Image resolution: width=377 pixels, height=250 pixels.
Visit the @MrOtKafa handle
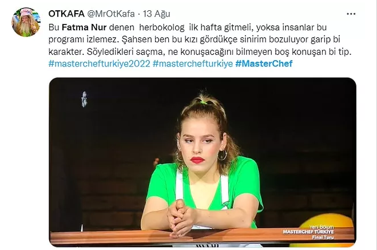point(110,14)
